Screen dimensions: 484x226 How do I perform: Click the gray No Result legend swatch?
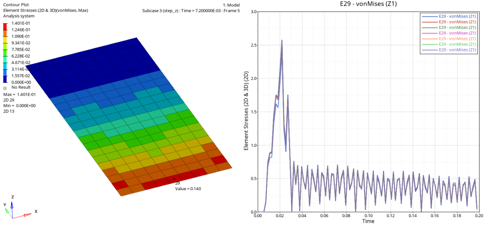click(x=5, y=88)
